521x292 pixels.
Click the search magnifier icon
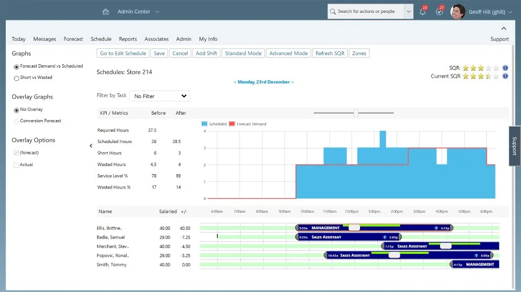[333, 11]
